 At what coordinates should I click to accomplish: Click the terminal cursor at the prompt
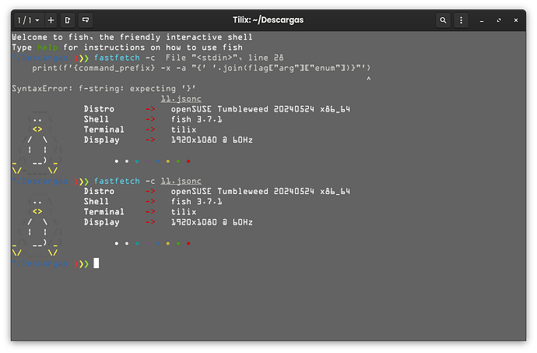click(x=97, y=263)
